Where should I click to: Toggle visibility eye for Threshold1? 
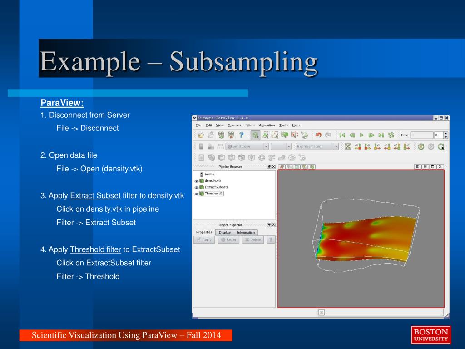196,194
